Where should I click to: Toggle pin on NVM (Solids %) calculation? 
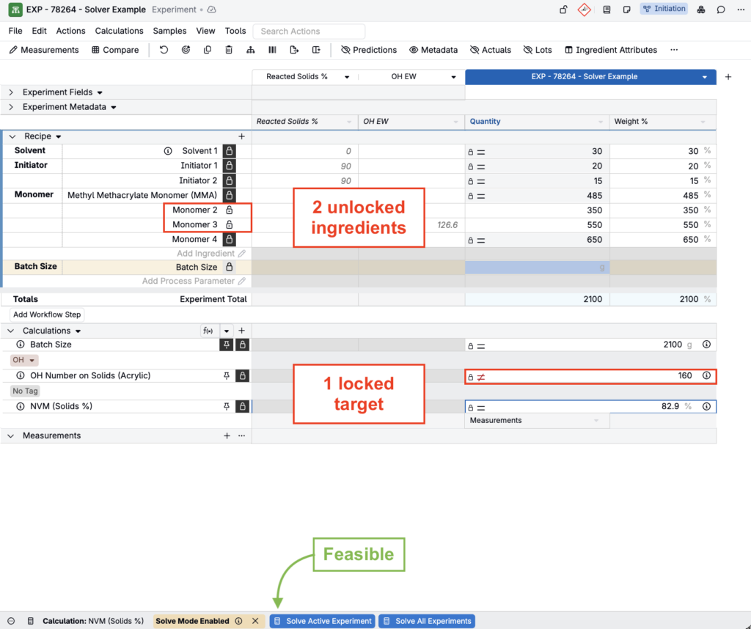pos(227,406)
